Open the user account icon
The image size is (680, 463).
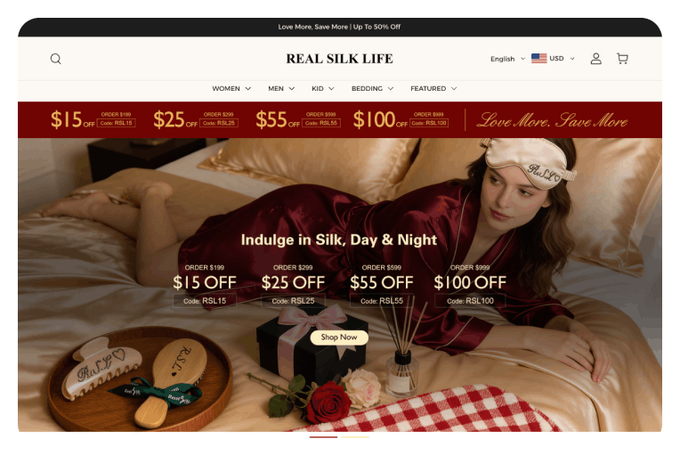click(x=595, y=59)
